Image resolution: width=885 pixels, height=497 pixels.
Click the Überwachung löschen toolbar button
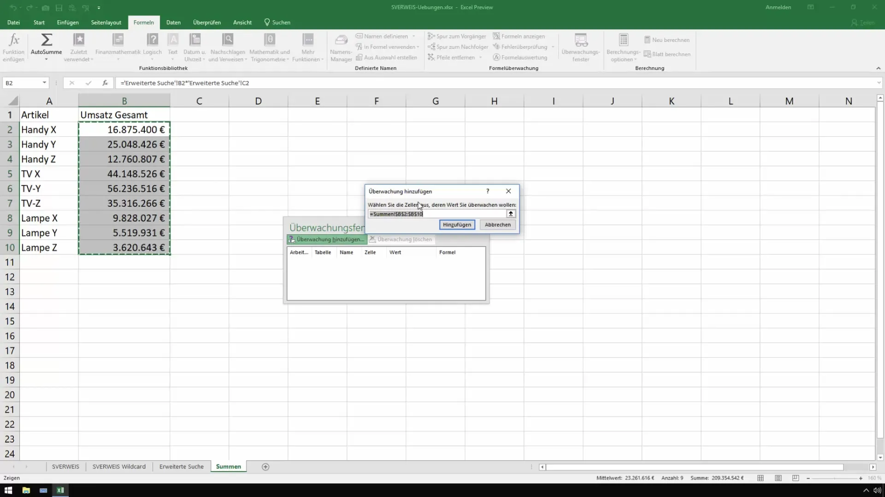click(401, 239)
